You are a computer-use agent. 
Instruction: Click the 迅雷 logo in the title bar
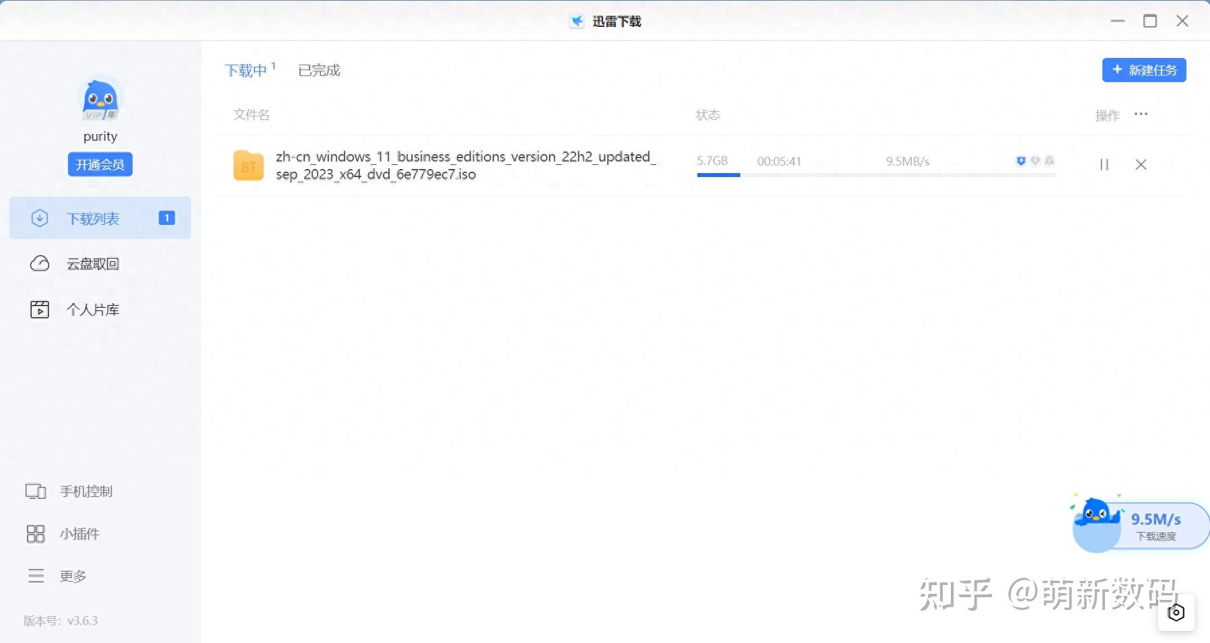[x=577, y=20]
